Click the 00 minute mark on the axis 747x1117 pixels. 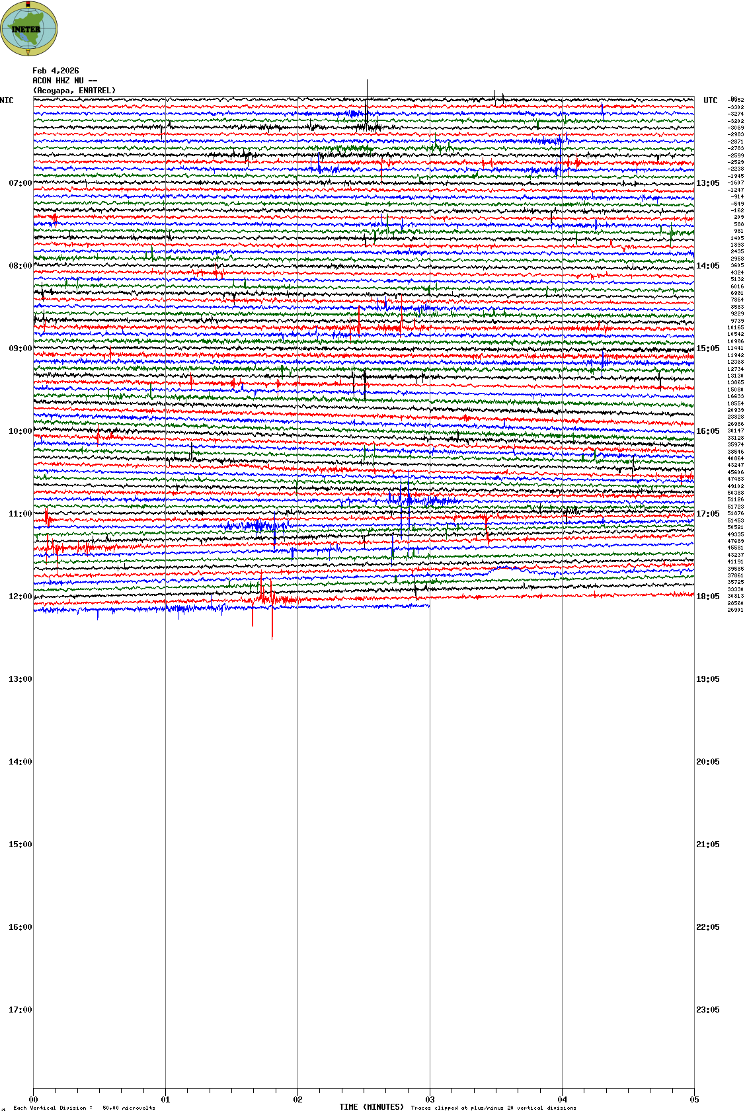pyautogui.click(x=34, y=1100)
